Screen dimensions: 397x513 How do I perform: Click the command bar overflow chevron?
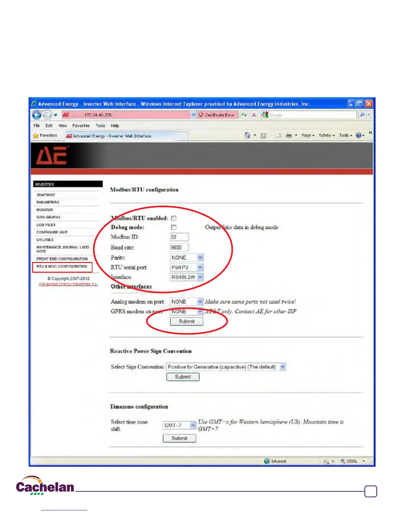pos(370,132)
